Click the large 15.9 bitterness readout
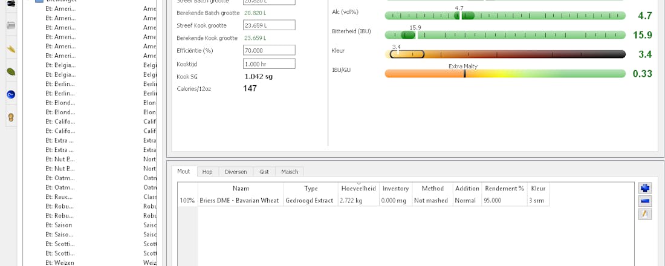The width and height of the screenshot is (665, 266). pos(642,35)
